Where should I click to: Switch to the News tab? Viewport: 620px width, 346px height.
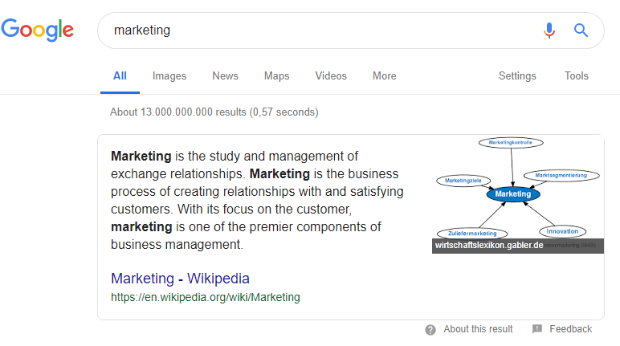[225, 76]
